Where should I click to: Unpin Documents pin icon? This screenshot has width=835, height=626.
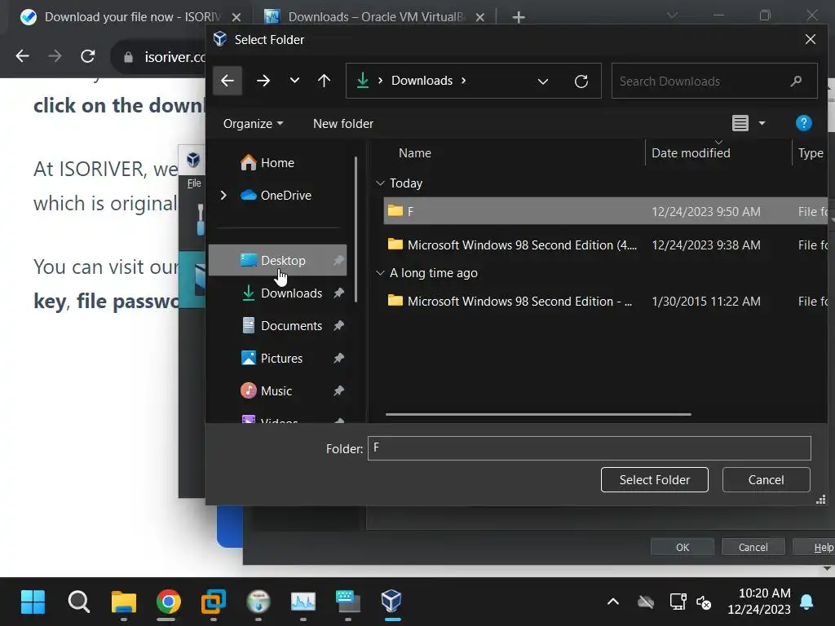(338, 326)
